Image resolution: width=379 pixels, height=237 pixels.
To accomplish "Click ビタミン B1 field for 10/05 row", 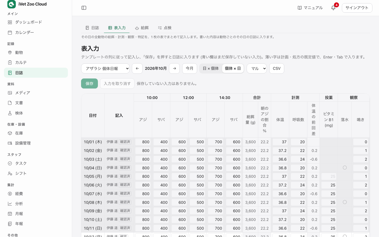I will pyautogui.click(x=329, y=176).
